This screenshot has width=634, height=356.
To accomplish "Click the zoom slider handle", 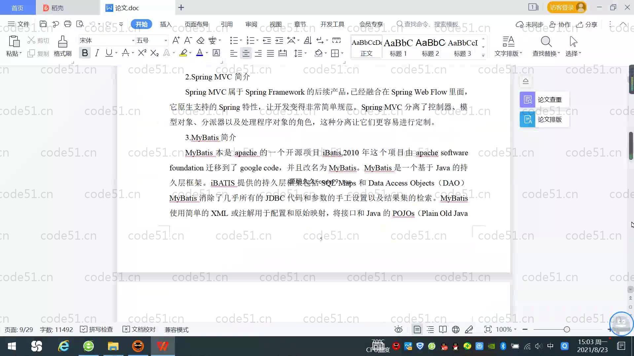I will click(x=567, y=329).
